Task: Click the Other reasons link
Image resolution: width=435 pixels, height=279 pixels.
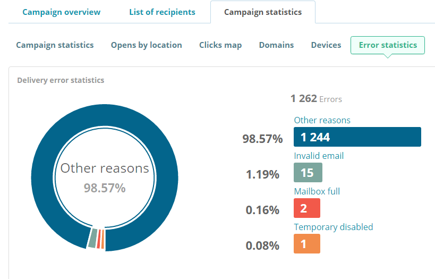Action: [x=322, y=120]
